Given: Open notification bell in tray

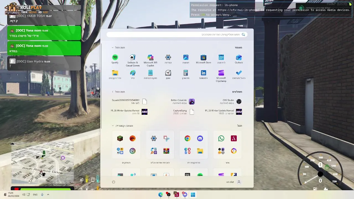Looking at the screenshot, I should coord(5,195).
